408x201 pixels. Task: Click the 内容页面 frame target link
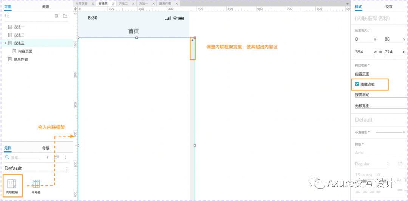362,74
